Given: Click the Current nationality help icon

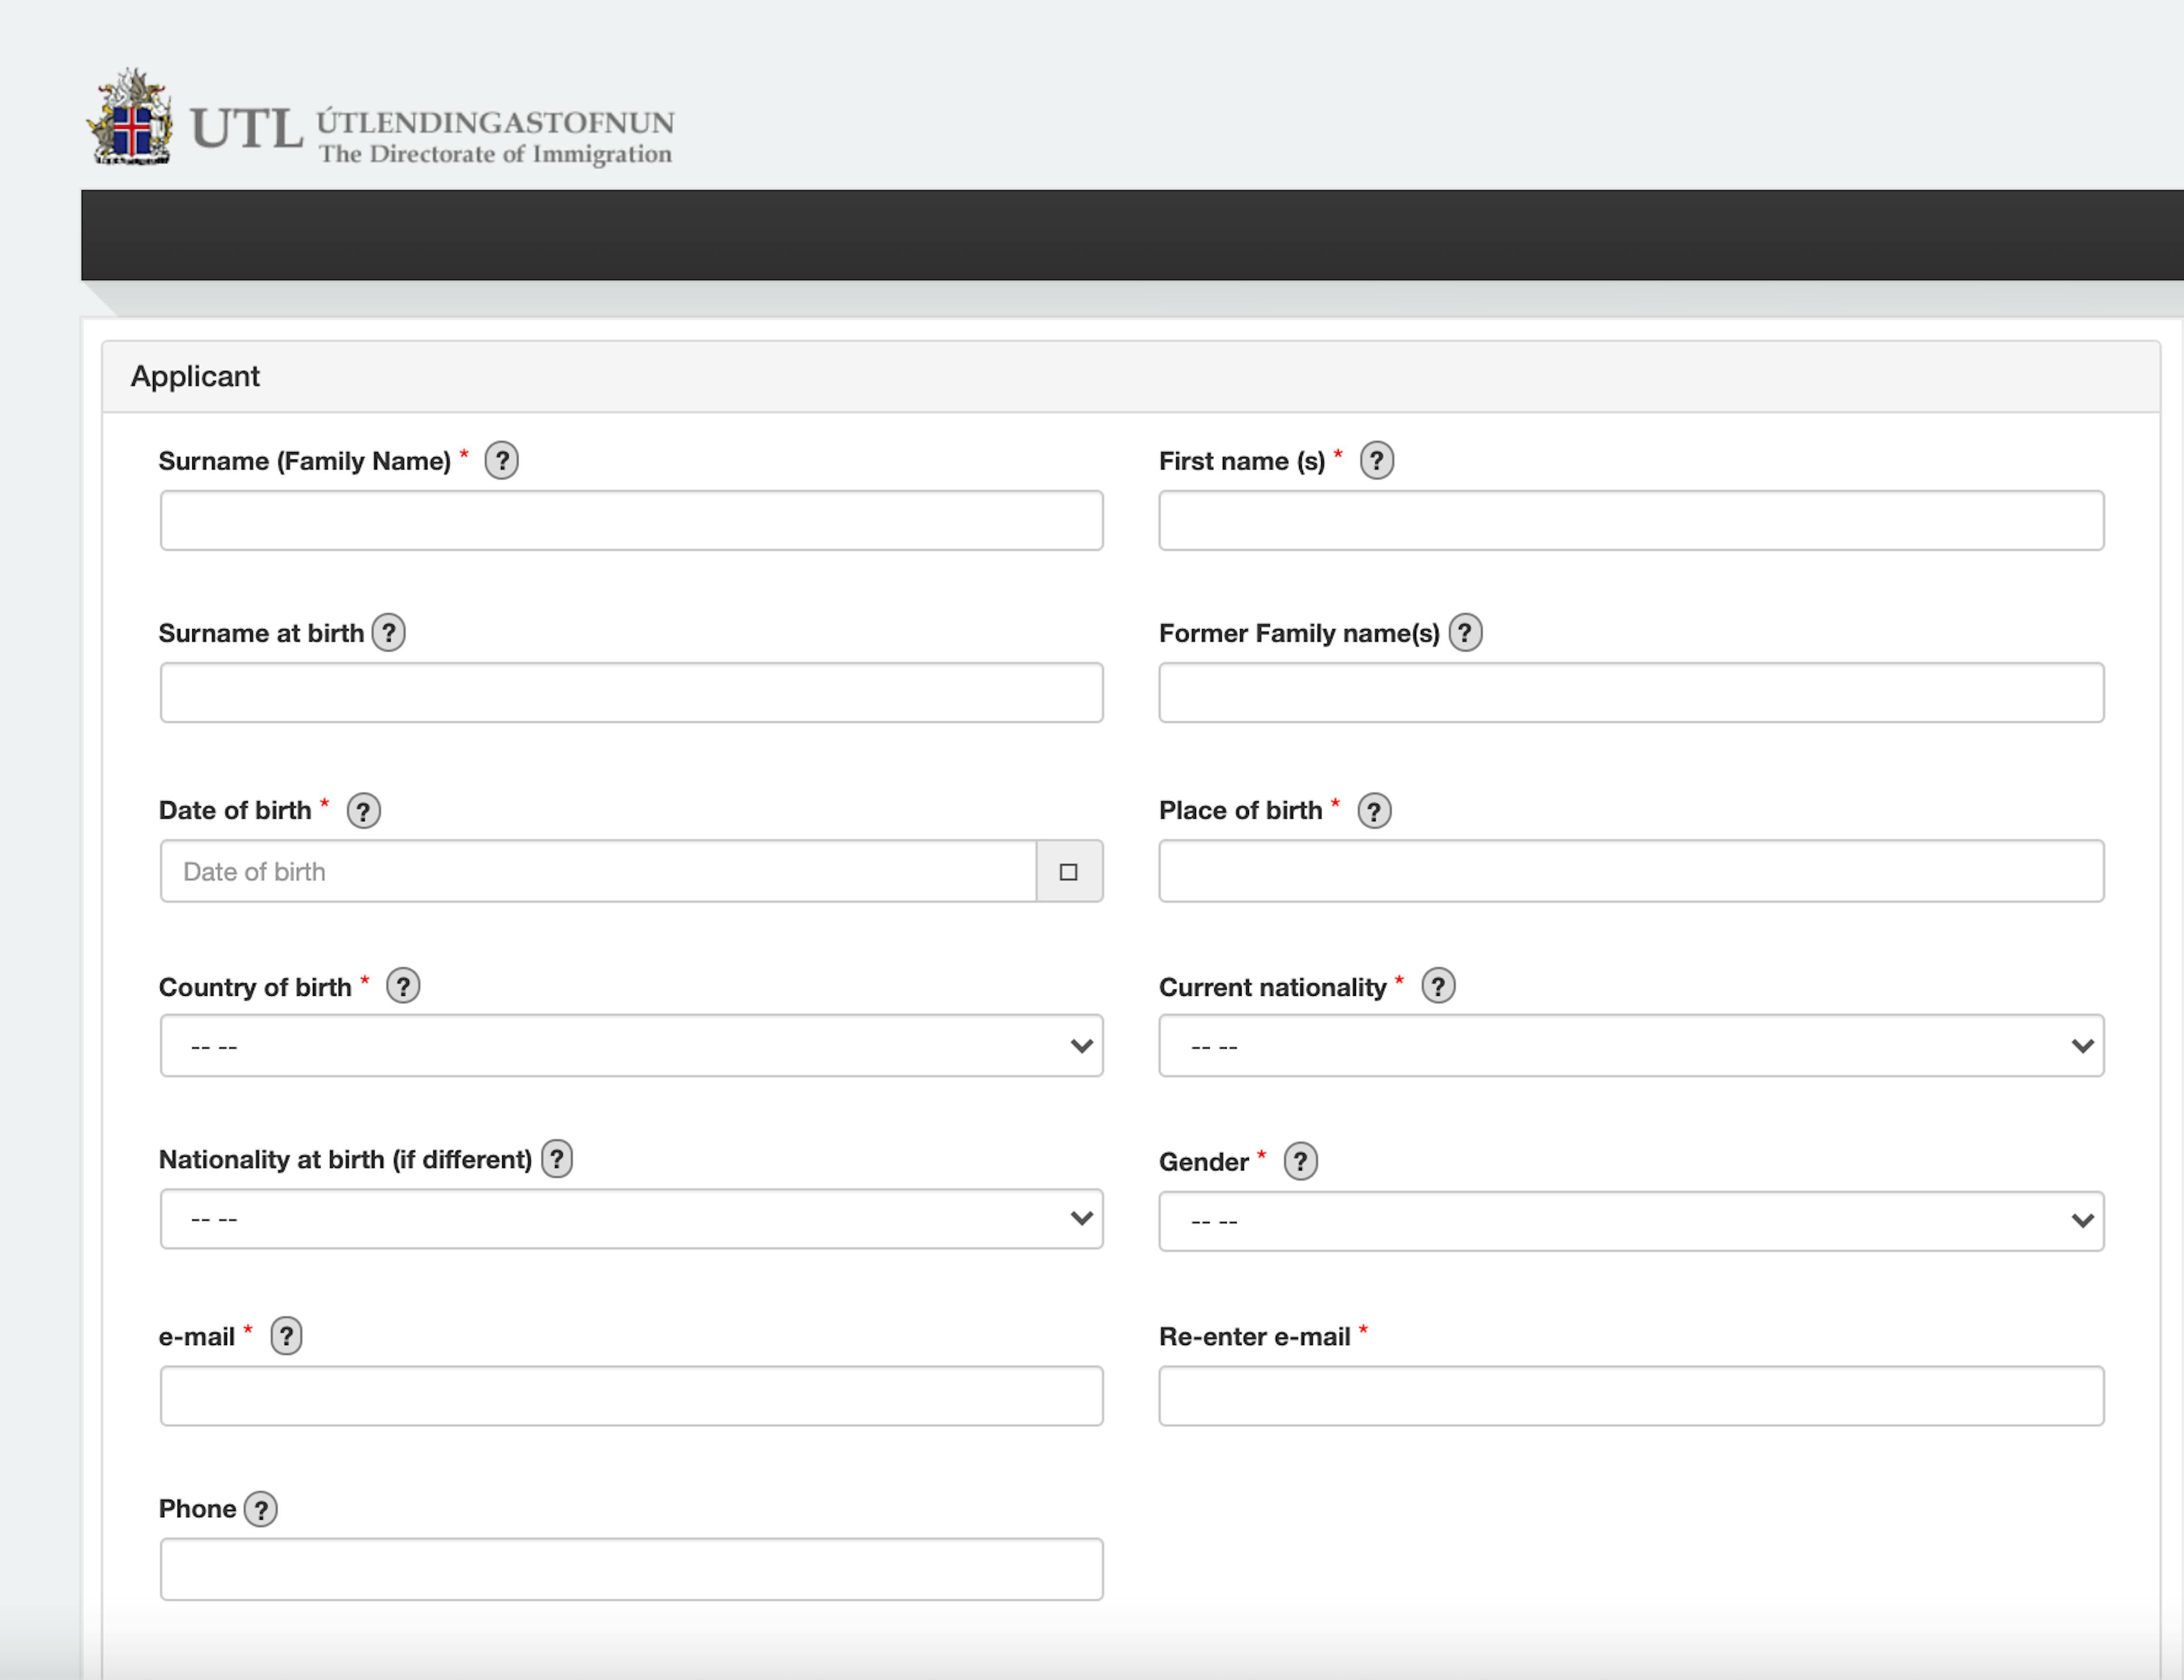Looking at the screenshot, I should pos(1438,987).
